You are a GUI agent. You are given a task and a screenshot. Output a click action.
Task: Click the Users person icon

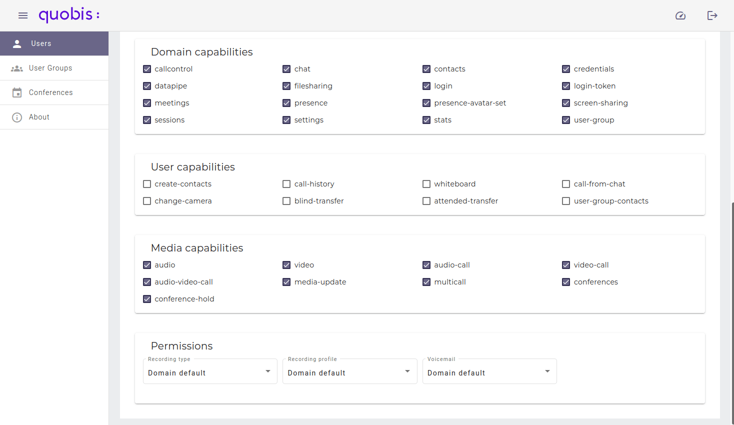click(17, 43)
